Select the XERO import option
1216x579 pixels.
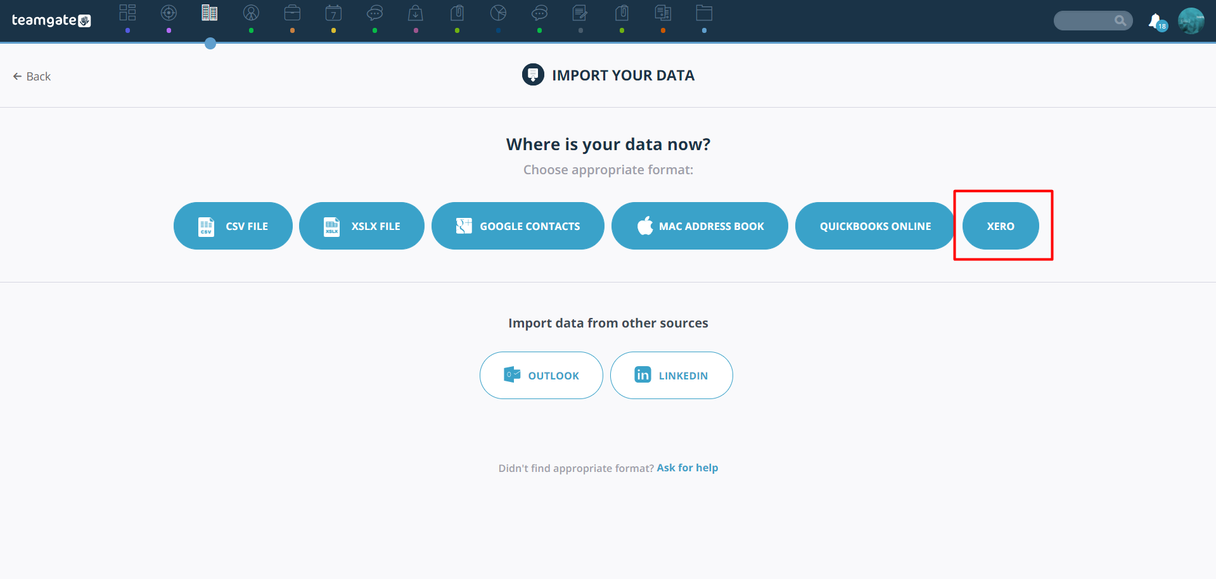point(1001,226)
